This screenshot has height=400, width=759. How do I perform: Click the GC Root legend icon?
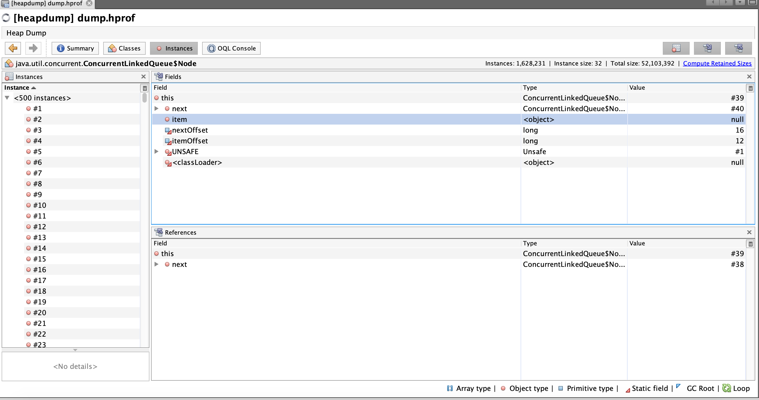coord(678,386)
